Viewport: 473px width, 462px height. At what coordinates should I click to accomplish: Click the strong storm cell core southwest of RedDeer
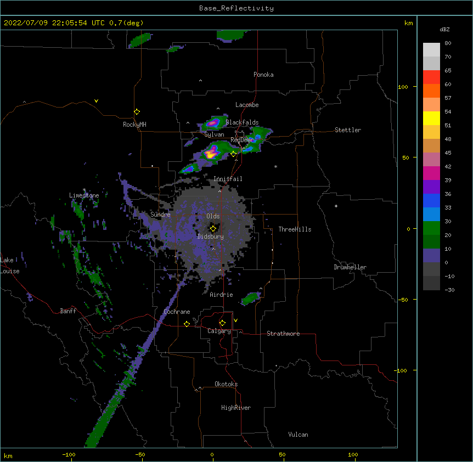point(212,153)
